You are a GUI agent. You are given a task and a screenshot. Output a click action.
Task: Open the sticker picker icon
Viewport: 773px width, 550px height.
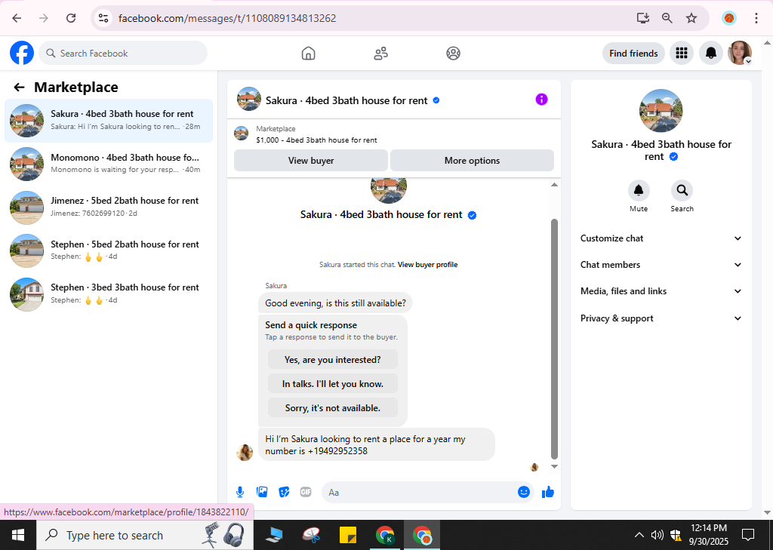point(284,492)
